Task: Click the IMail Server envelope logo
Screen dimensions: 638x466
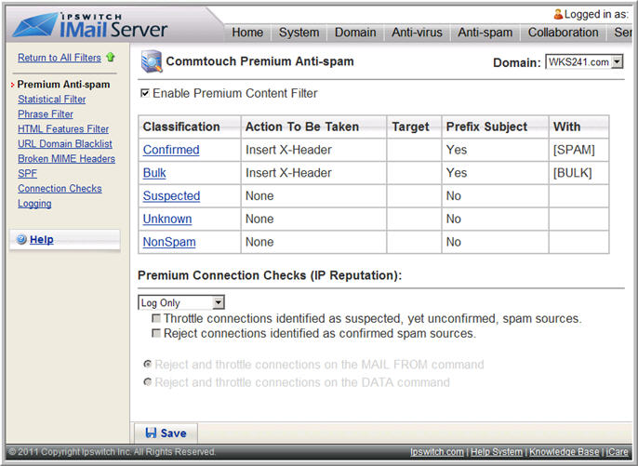Action: tap(35, 24)
